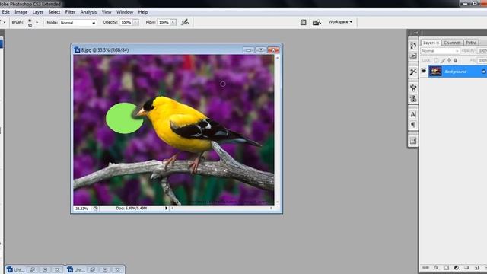Open the View menu

[107, 12]
